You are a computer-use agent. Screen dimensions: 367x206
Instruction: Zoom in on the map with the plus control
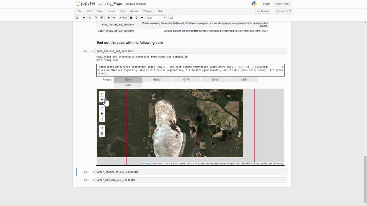coord(102,94)
